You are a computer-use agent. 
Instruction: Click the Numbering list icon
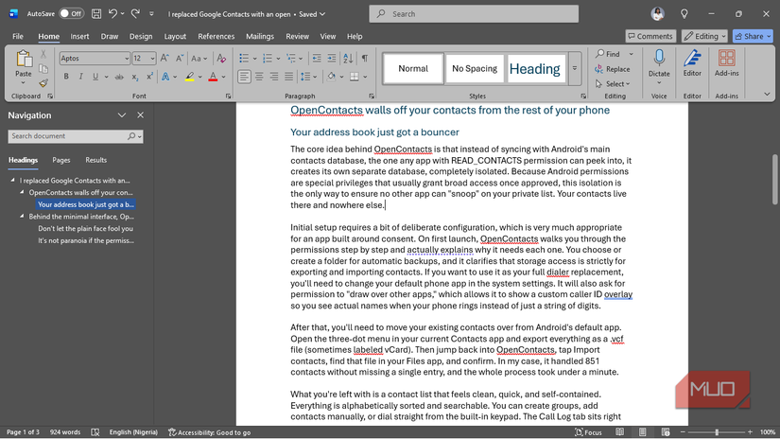[x=268, y=59]
